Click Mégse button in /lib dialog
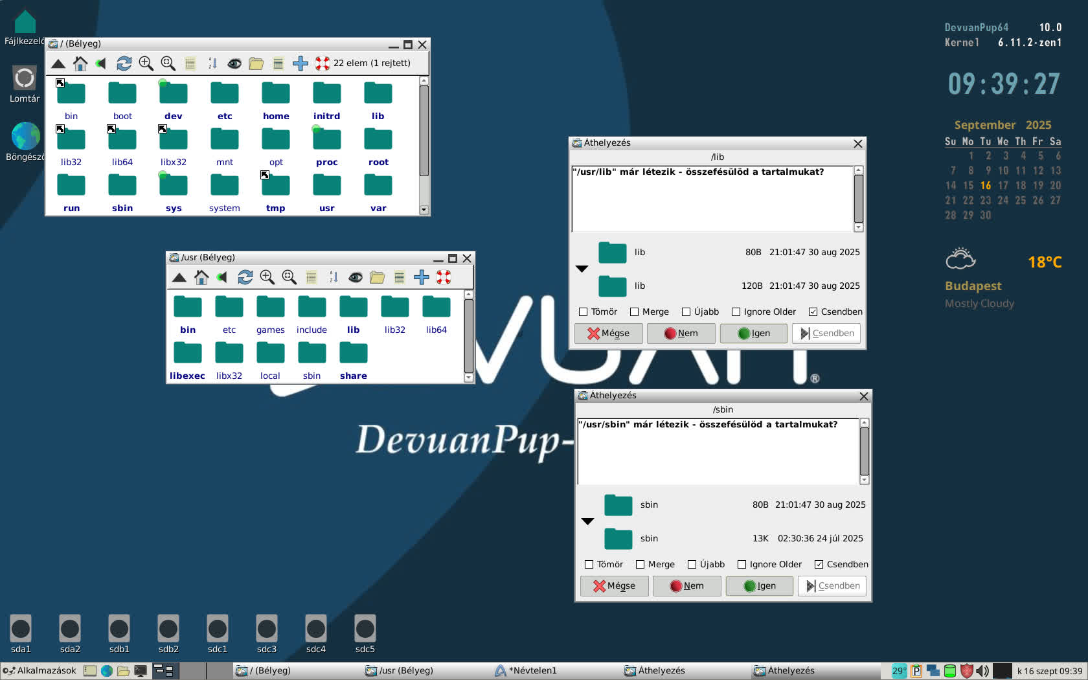Image resolution: width=1088 pixels, height=680 pixels. click(608, 333)
